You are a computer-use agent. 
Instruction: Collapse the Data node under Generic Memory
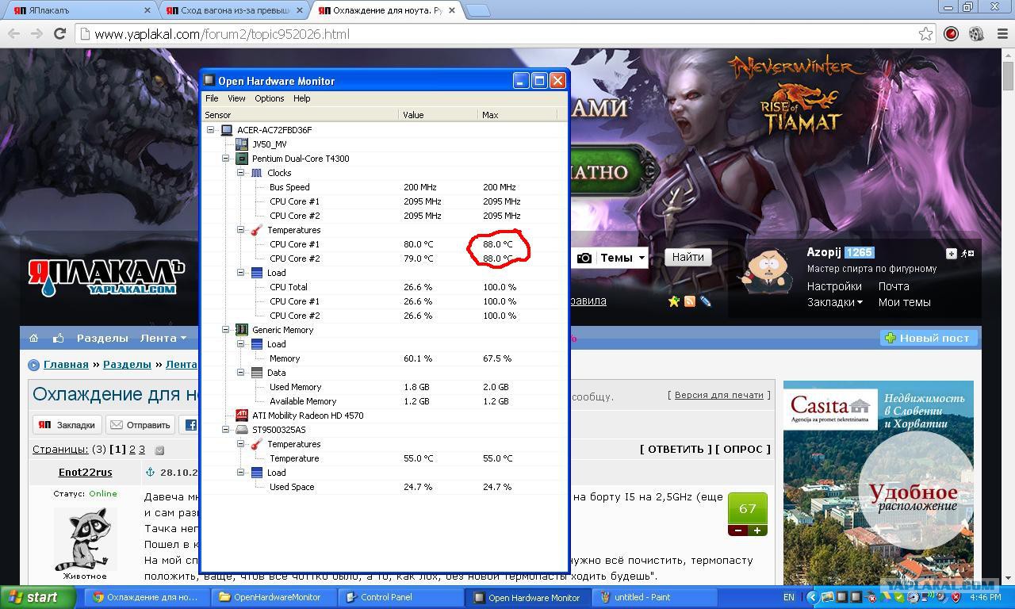(241, 373)
